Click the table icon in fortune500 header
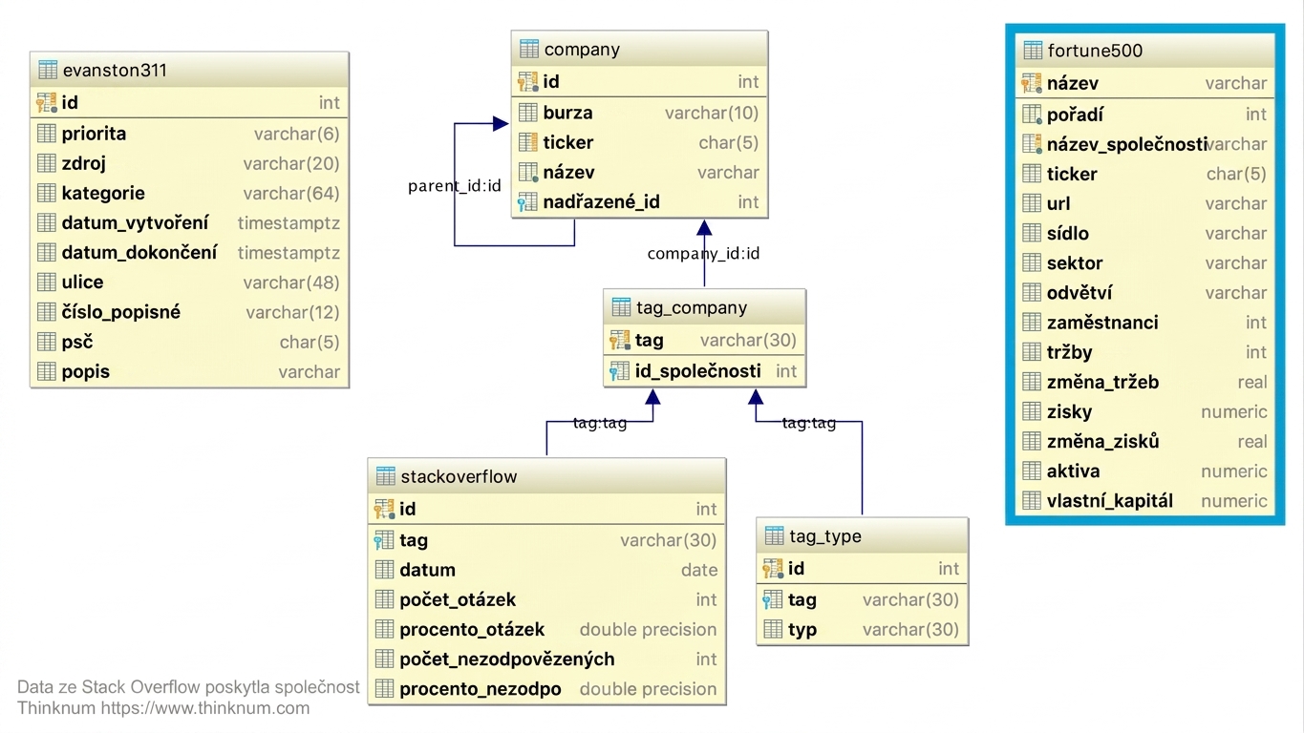This screenshot has height=733, width=1304. coord(1033,51)
